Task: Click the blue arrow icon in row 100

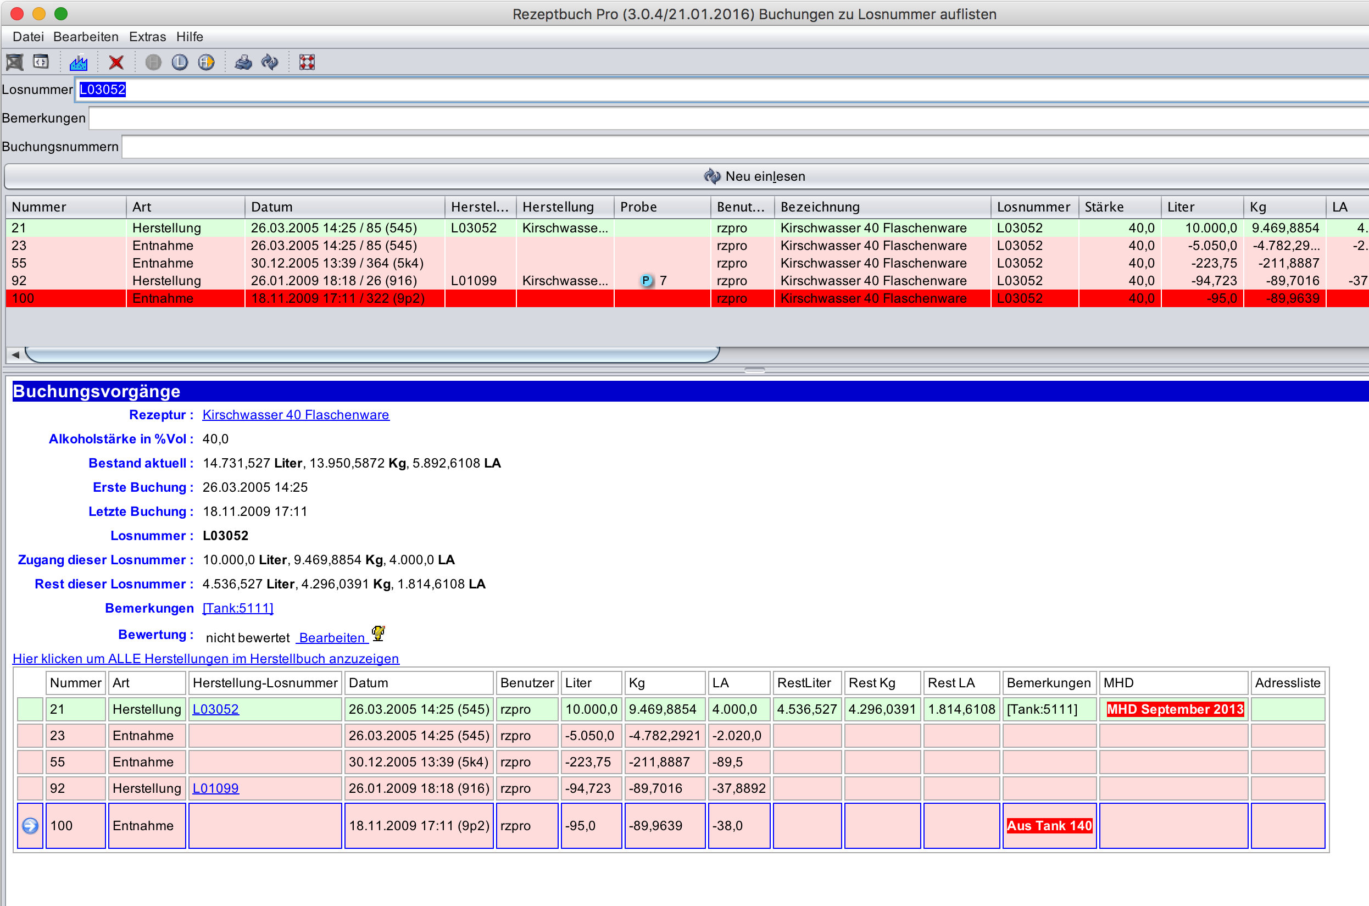Action: coord(30,826)
